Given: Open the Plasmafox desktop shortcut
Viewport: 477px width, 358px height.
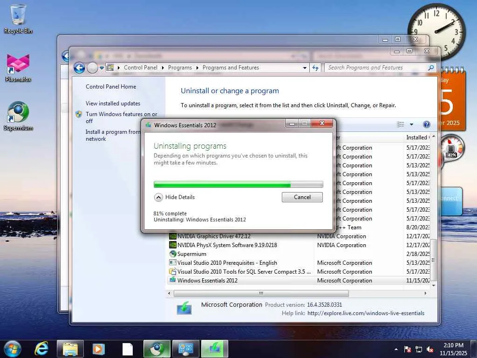Looking at the screenshot, I should click(x=18, y=68).
